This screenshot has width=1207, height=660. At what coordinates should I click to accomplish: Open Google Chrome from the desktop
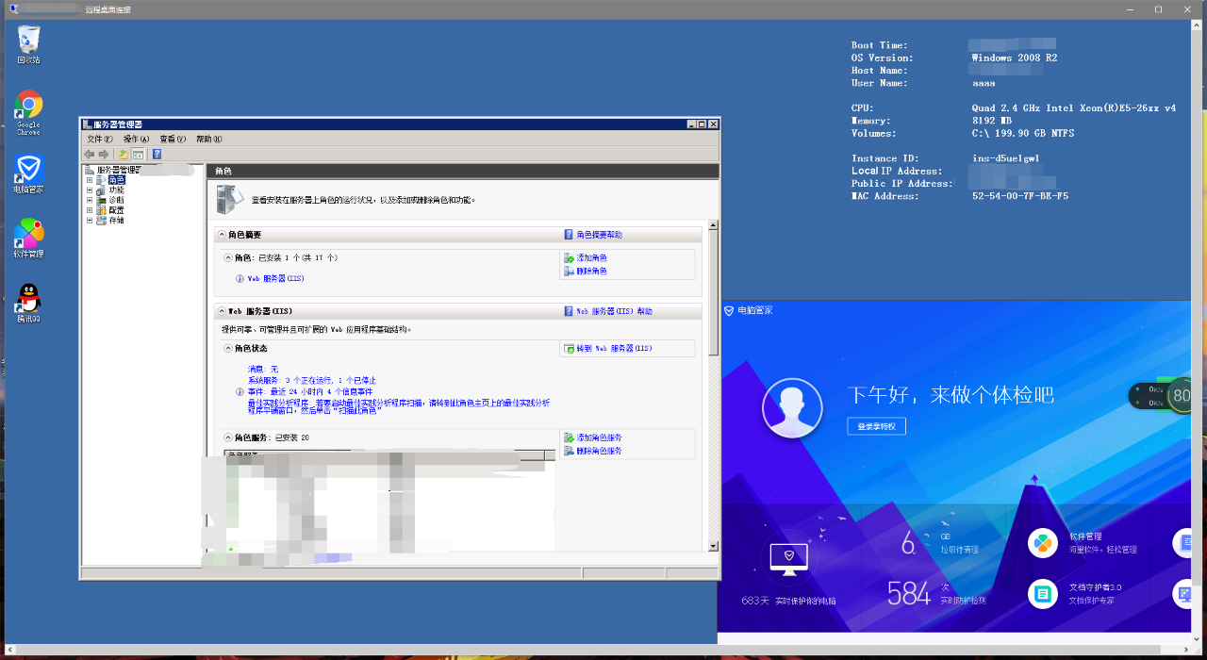click(28, 108)
